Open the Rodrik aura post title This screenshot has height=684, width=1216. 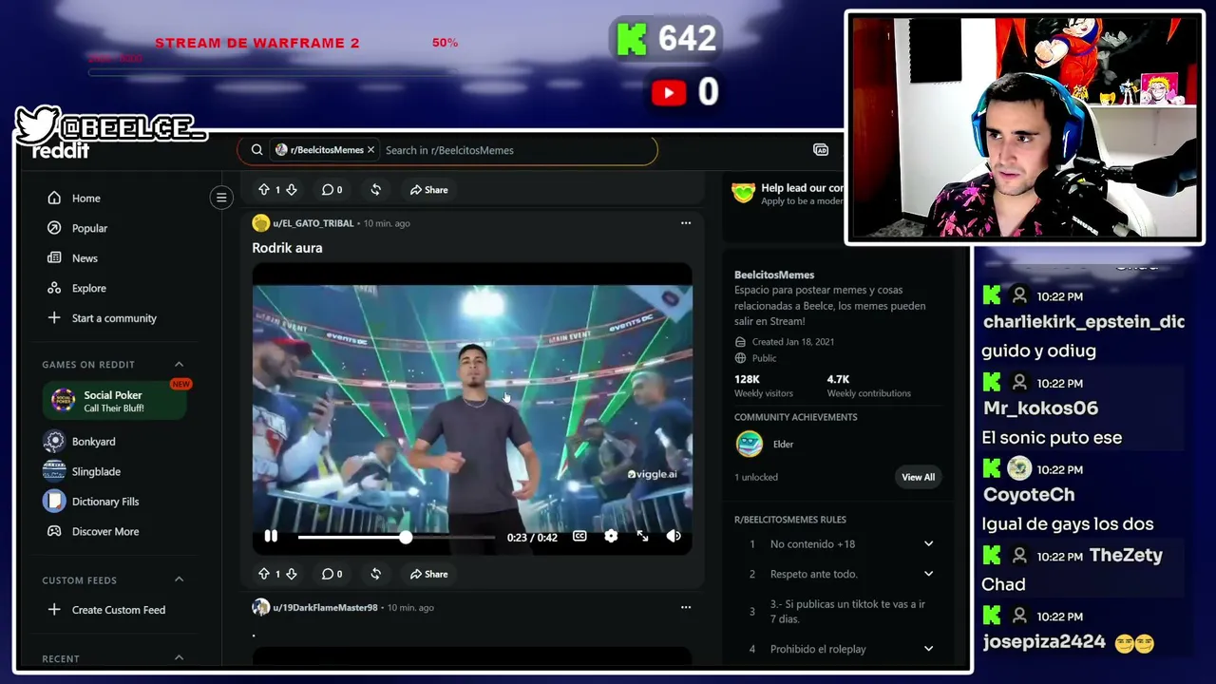[287, 248]
